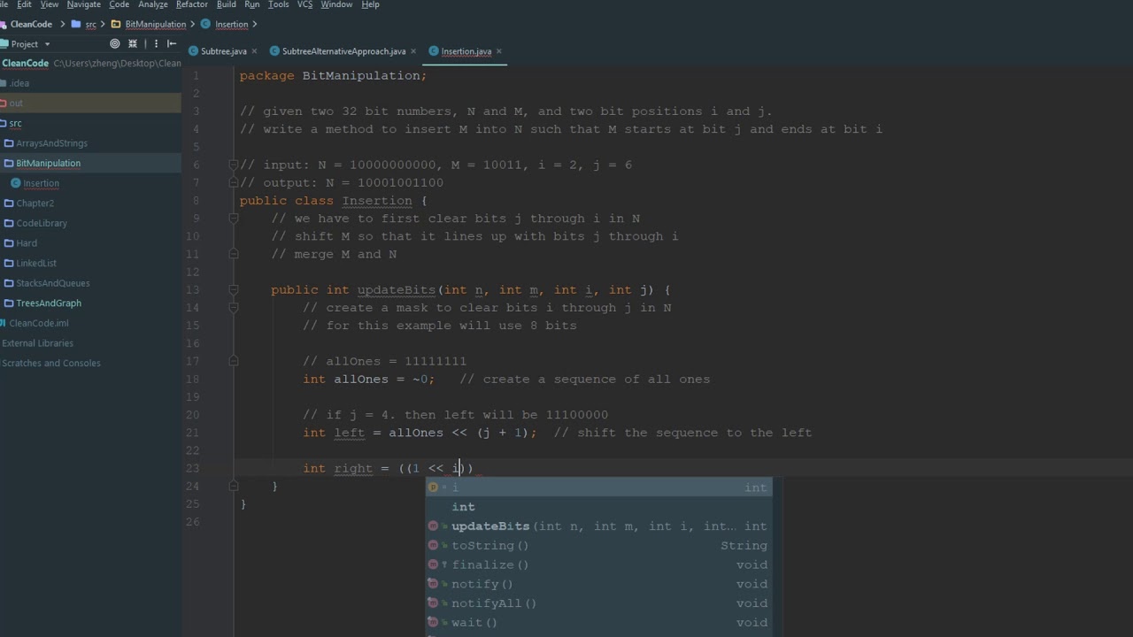Click the Insertion class icon in breadcrumb
Viewport: 1133px width, 637px height.
coord(206,24)
